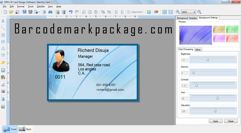Switch to Color Processing tab
241x133 pixels.
pyautogui.click(x=186, y=49)
